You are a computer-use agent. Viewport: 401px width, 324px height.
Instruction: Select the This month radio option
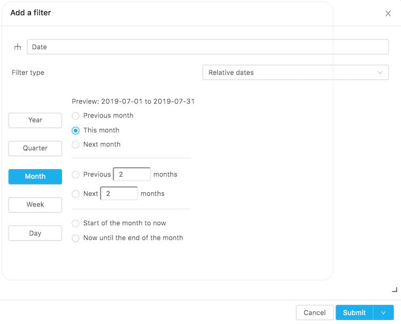pos(76,130)
